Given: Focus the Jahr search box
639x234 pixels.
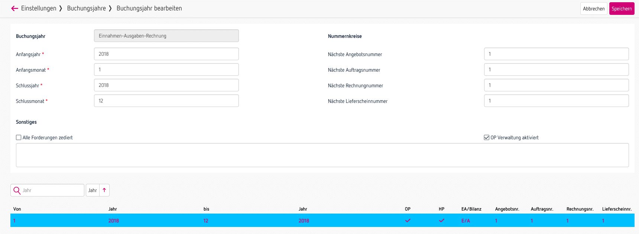Looking at the screenshot, I should pyautogui.click(x=52, y=190).
